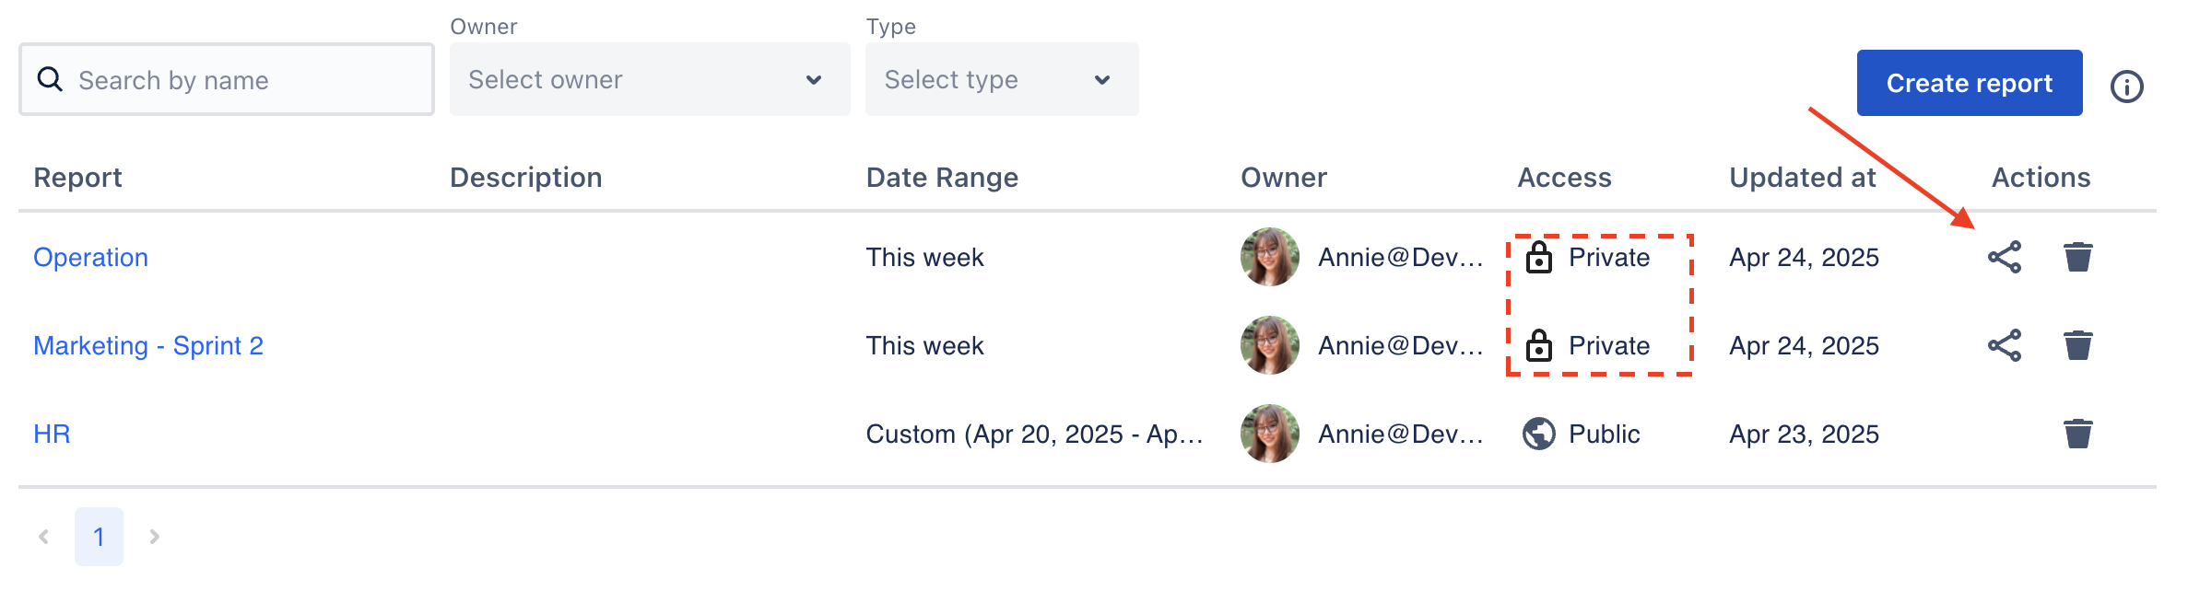Delete the Marketing - Sprint 2 report
Viewport: 2188px width, 591px height.
click(2077, 345)
